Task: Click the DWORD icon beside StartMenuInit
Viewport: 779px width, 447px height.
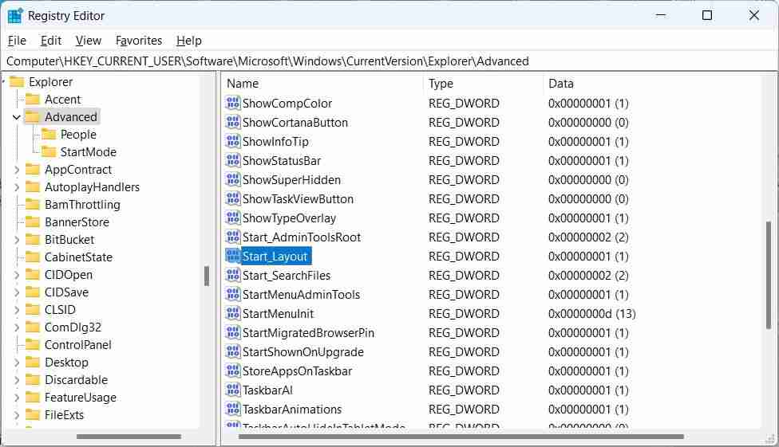Action: pyautogui.click(x=233, y=313)
